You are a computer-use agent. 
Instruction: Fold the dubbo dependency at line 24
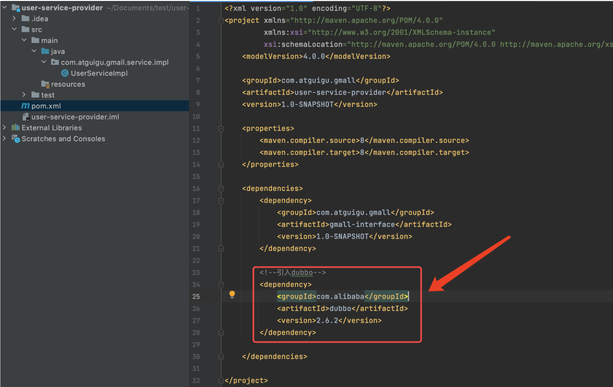(x=221, y=285)
